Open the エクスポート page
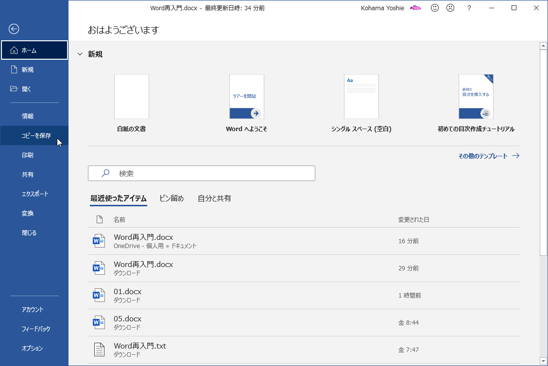The height and width of the screenshot is (366, 548). coord(34,194)
